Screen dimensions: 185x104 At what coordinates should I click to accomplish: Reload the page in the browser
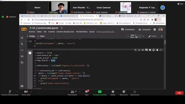coord(28,20)
